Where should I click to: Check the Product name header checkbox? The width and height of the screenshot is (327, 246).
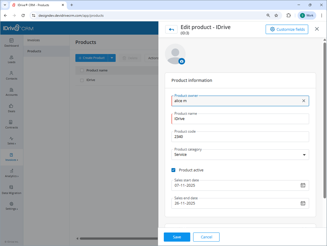[82, 70]
